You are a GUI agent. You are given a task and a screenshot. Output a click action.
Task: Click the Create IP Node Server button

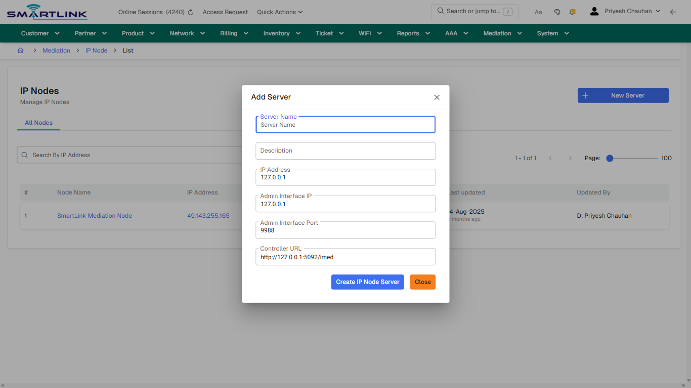[x=367, y=282]
